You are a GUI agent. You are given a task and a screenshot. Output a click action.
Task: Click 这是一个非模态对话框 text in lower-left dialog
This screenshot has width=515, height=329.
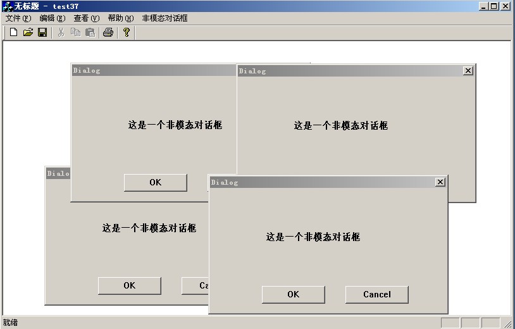tap(149, 228)
